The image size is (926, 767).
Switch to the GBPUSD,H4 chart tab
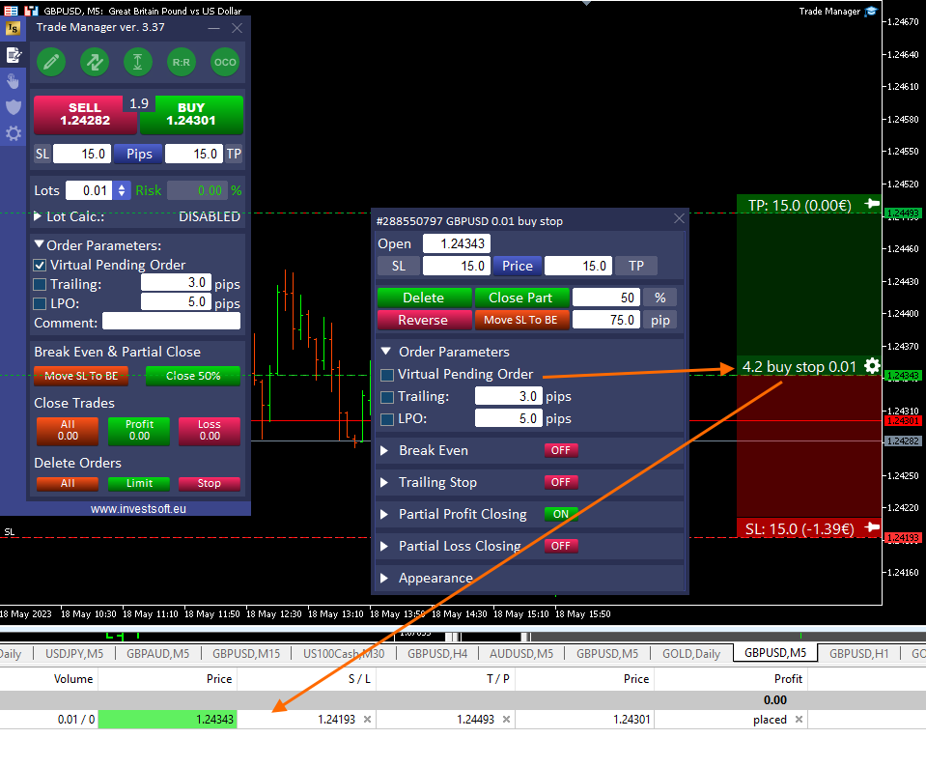click(437, 654)
